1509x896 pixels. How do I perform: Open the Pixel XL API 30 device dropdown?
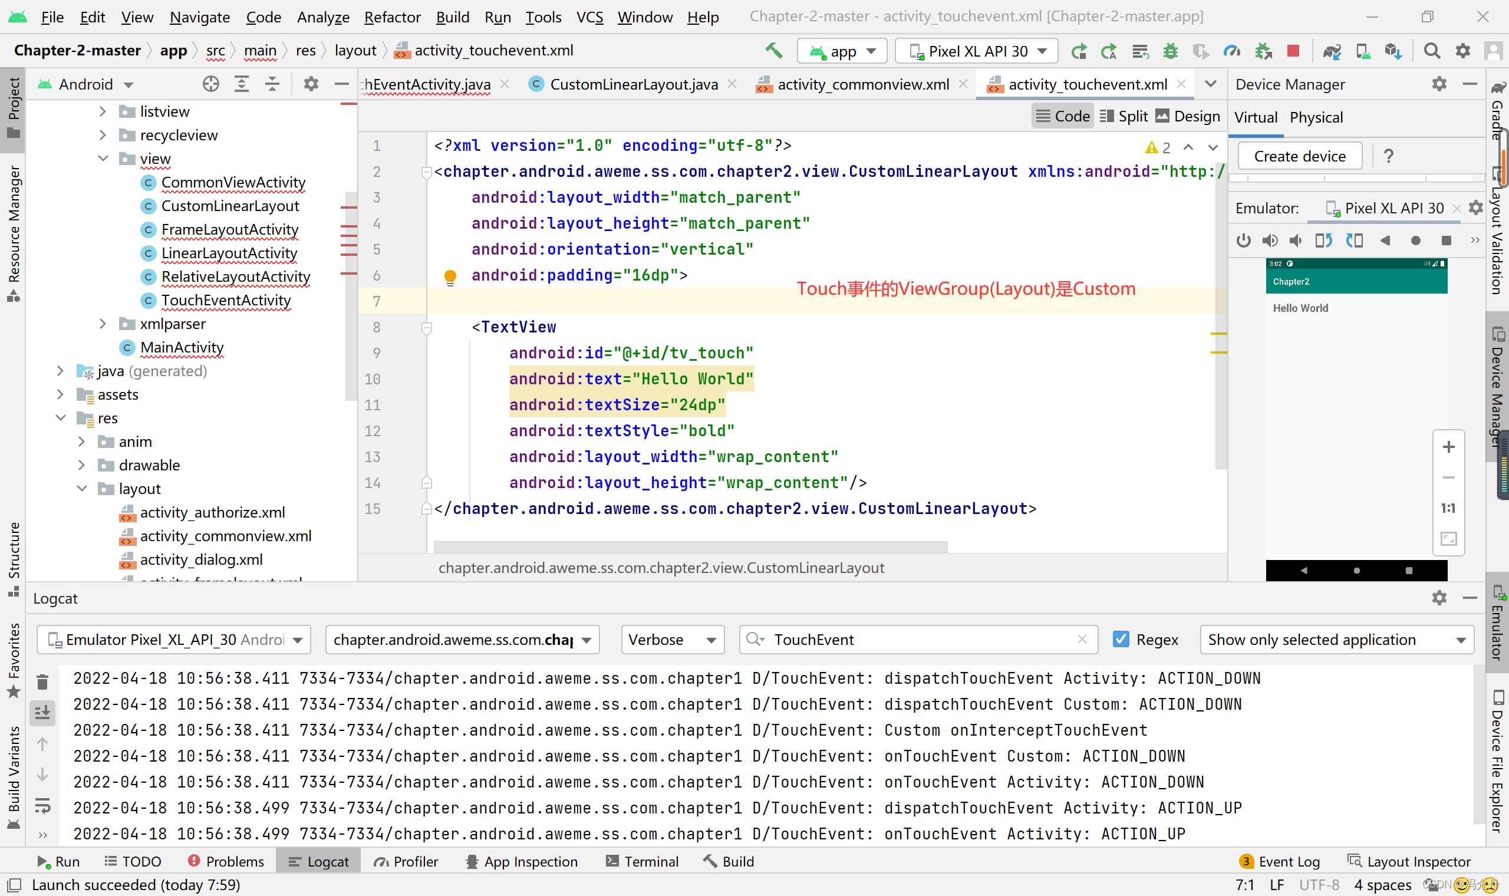tap(977, 51)
